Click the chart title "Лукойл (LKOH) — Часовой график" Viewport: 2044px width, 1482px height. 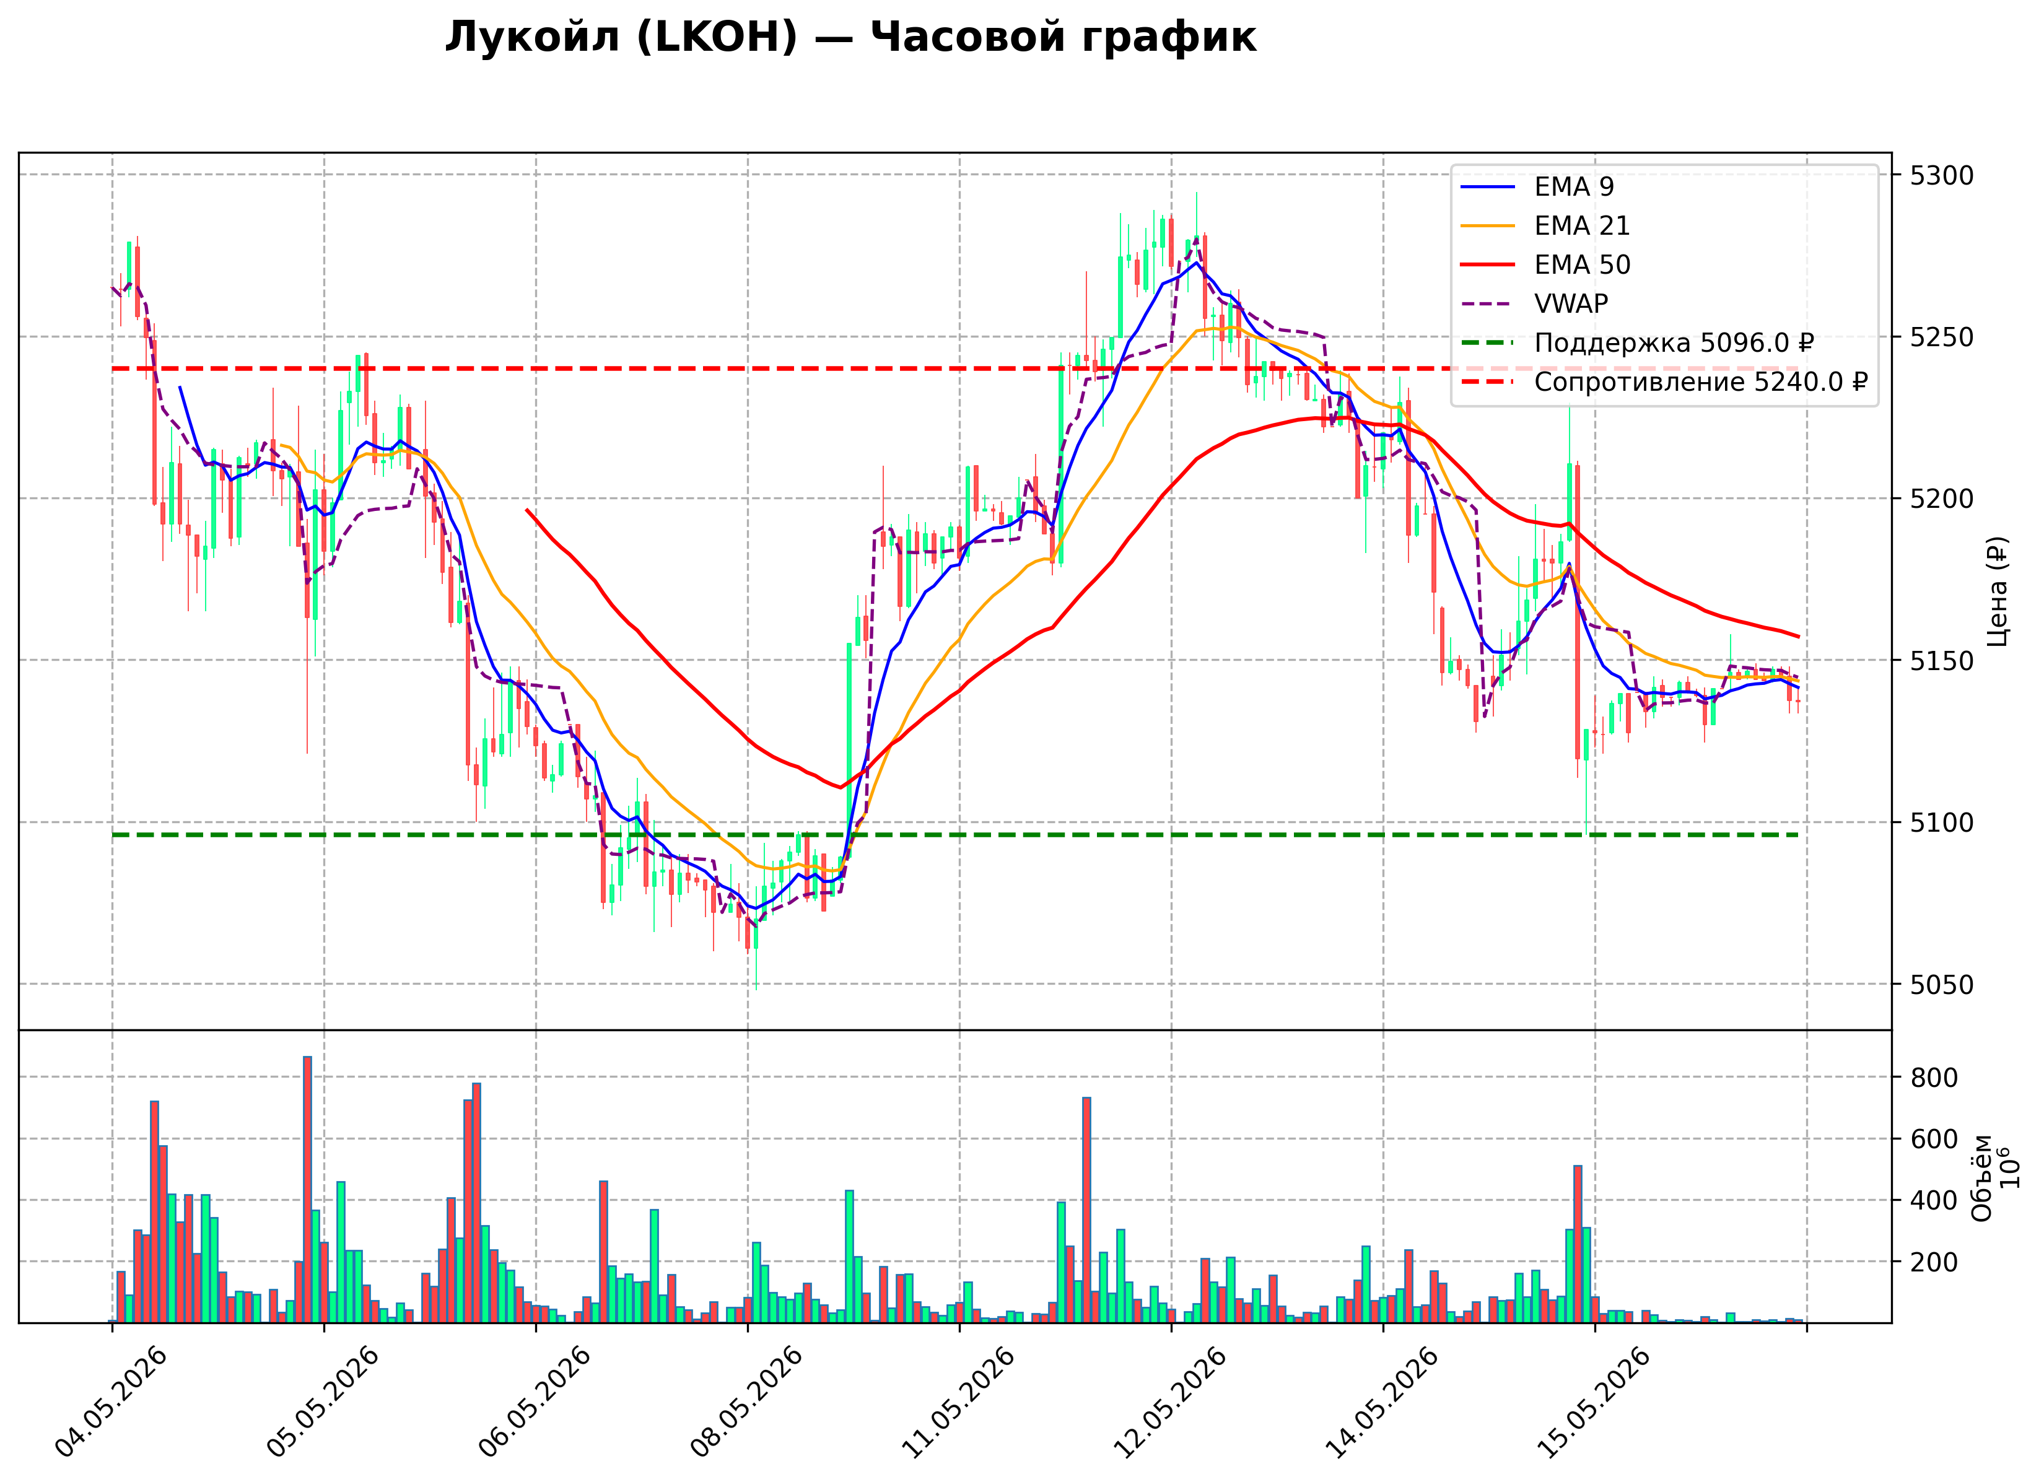click(x=850, y=37)
